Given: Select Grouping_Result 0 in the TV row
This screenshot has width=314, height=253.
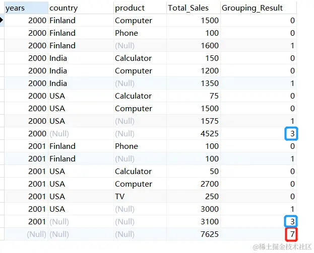Looking at the screenshot, I should coord(259,197).
